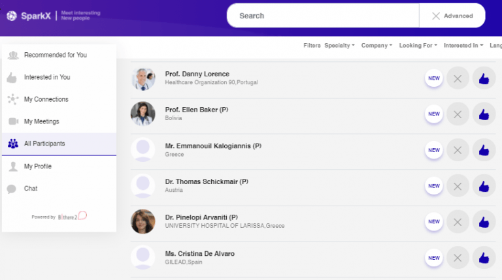Click NEW badge for Ms. Cristina De Alvaro
502x280 pixels.
click(x=434, y=258)
